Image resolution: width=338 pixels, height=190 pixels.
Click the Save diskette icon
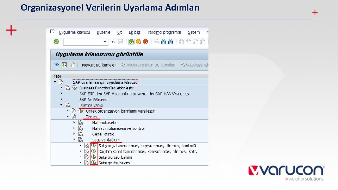[x=120, y=42]
